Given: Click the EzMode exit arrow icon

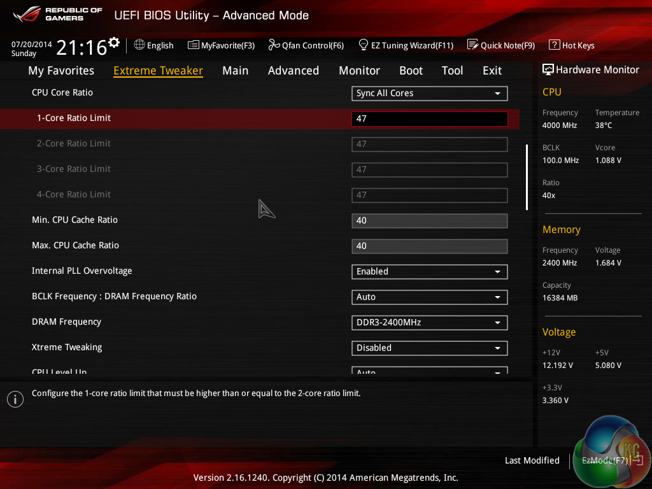Looking at the screenshot, I should (638, 460).
